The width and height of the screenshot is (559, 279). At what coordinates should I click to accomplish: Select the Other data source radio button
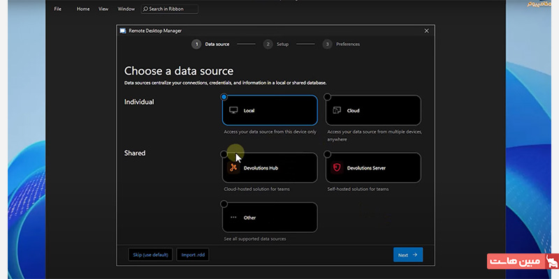pos(224,204)
